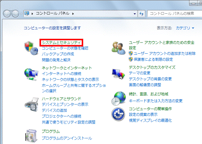Click the Back navigation arrow button
The height and width of the screenshot is (144, 202).
[7, 14]
